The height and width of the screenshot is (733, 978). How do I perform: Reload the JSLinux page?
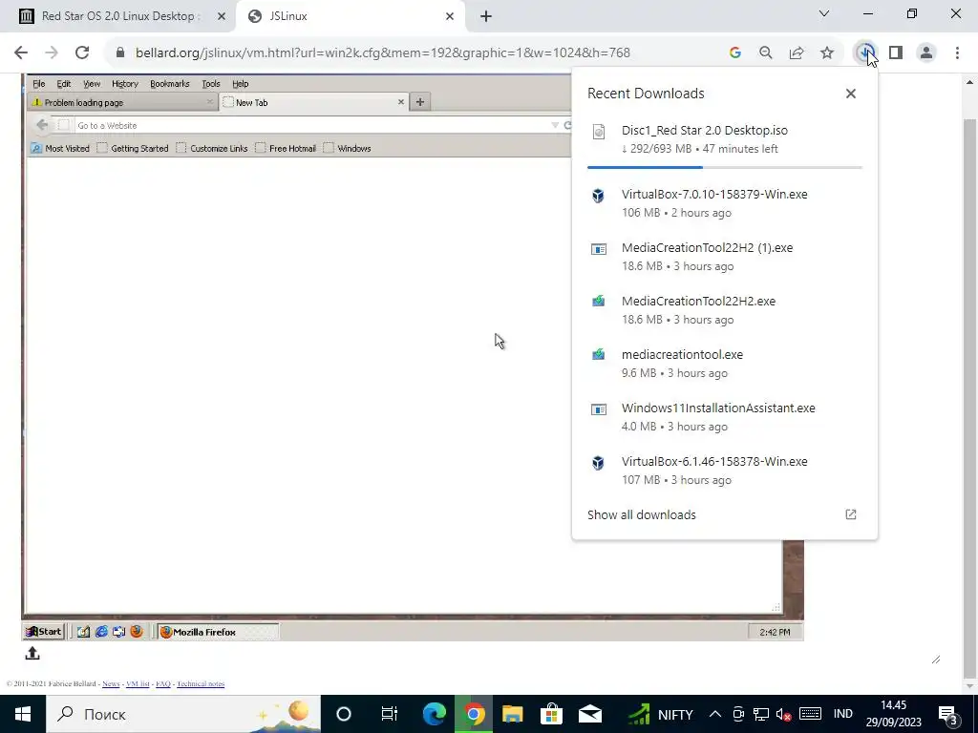coord(82,53)
